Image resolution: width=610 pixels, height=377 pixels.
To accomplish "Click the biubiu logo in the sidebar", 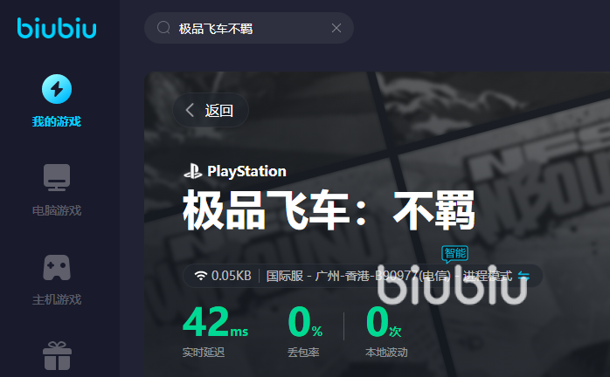I will click(x=57, y=28).
